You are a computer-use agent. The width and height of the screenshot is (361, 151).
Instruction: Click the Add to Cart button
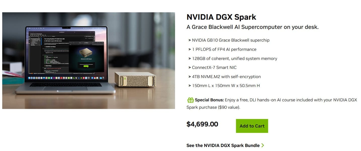252,126
